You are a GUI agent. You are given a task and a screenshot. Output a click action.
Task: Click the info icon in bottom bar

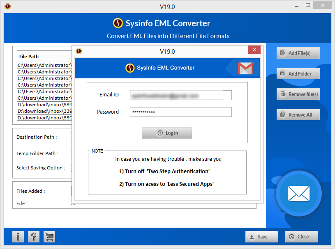[x=18, y=237]
